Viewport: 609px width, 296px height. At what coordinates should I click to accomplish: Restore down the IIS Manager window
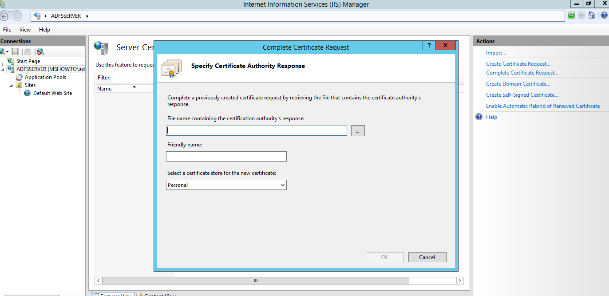point(589,4)
